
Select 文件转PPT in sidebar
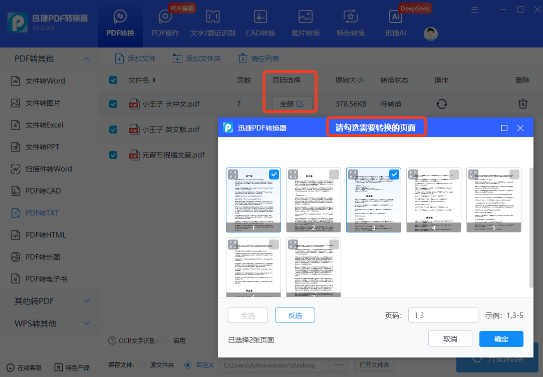click(x=49, y=147)
